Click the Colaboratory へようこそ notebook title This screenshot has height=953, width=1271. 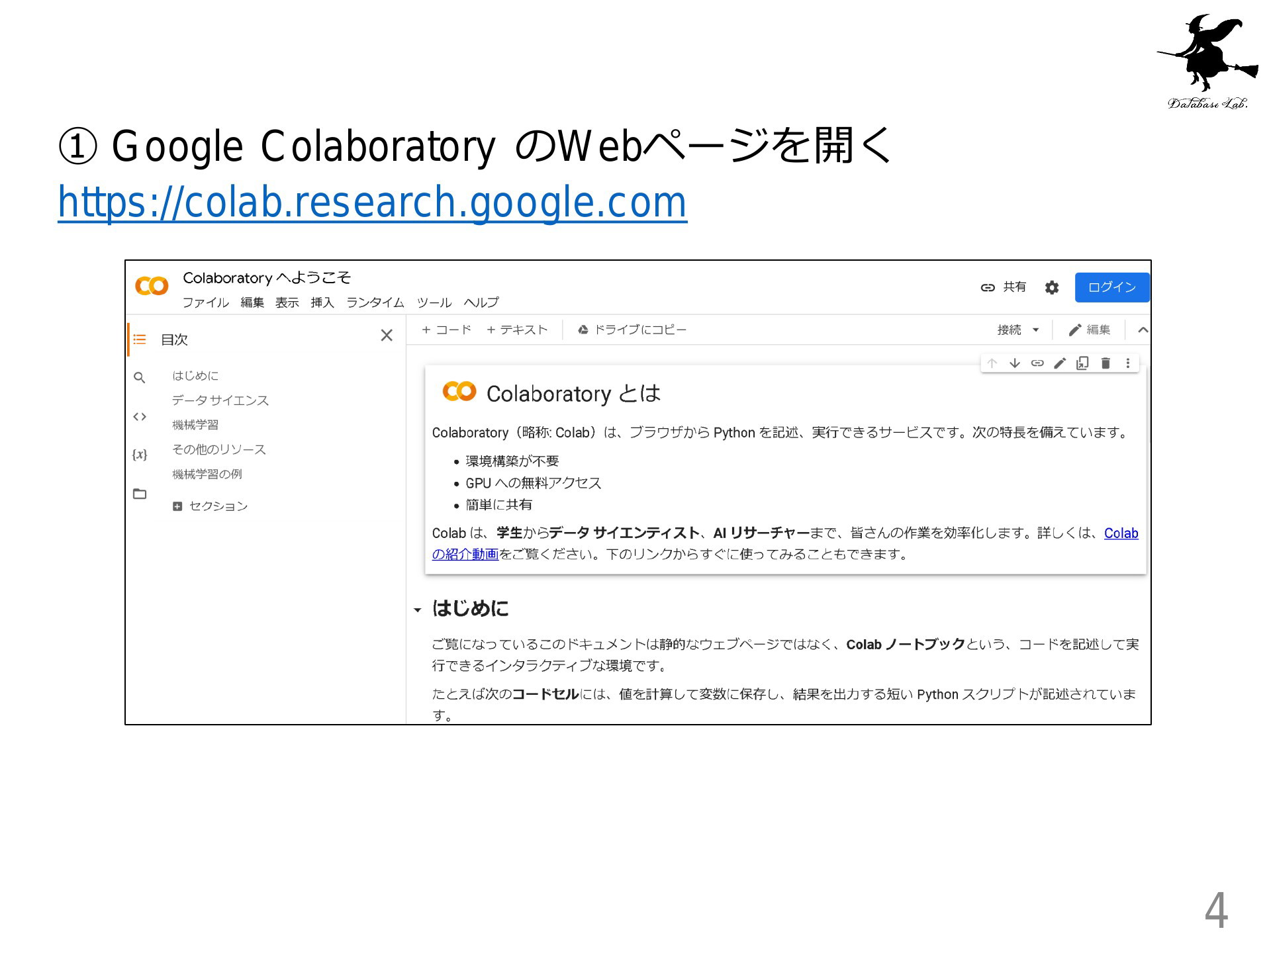pos(267,278)
